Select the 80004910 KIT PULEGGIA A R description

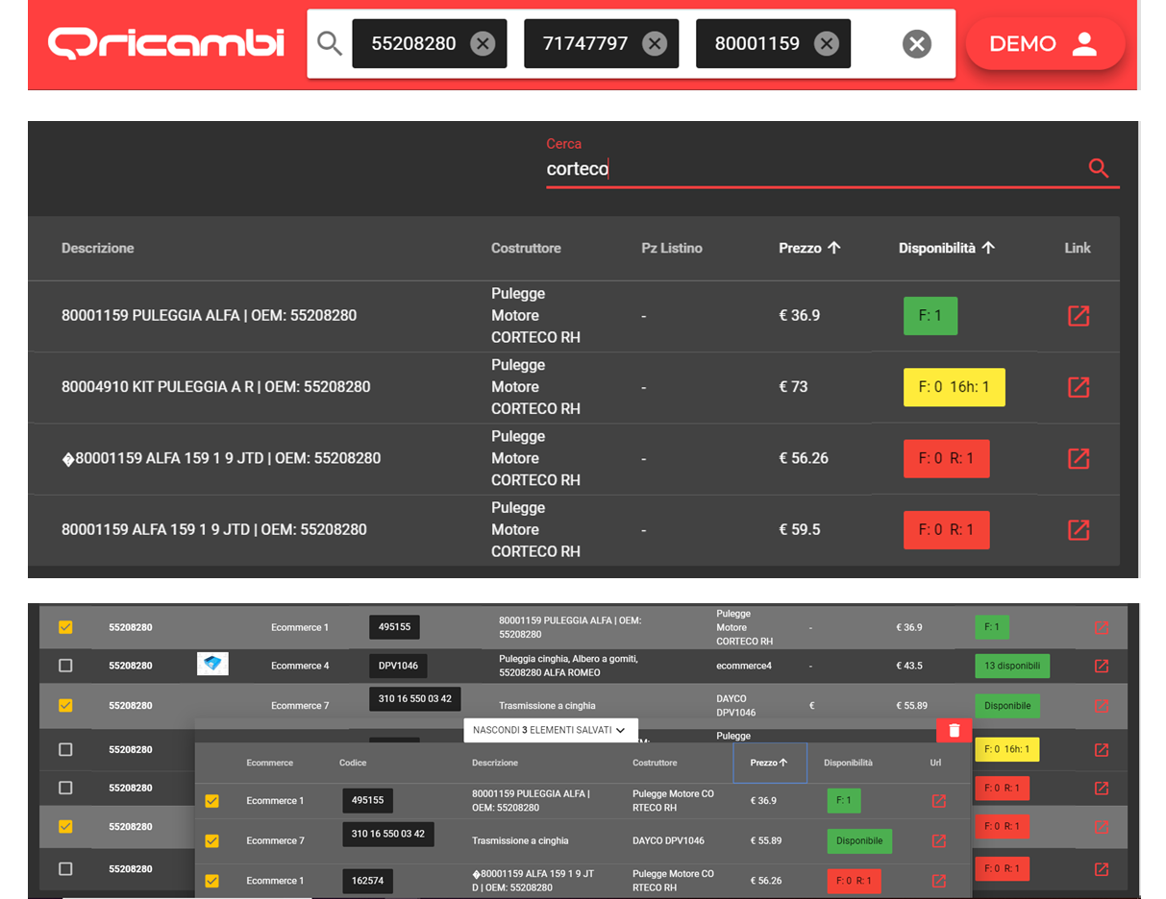[x=215, y=387]
